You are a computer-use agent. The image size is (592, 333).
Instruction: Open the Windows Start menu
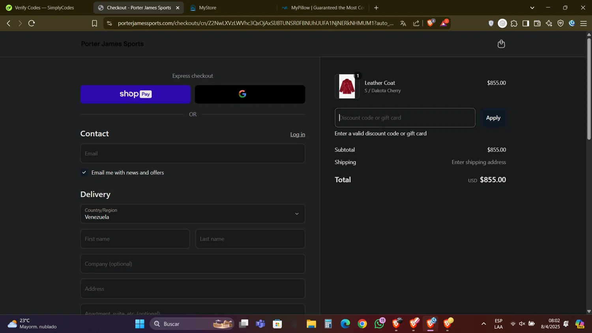(x=140, y=324)
